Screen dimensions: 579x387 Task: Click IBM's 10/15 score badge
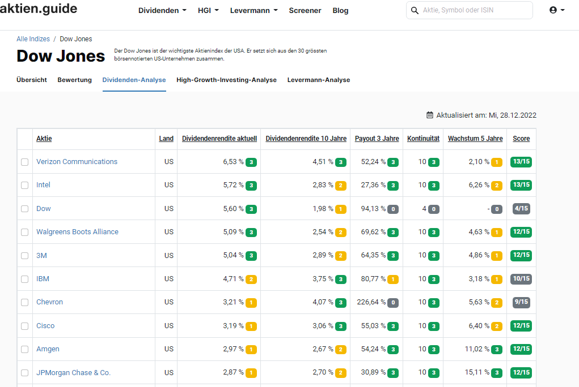(521, 278)
